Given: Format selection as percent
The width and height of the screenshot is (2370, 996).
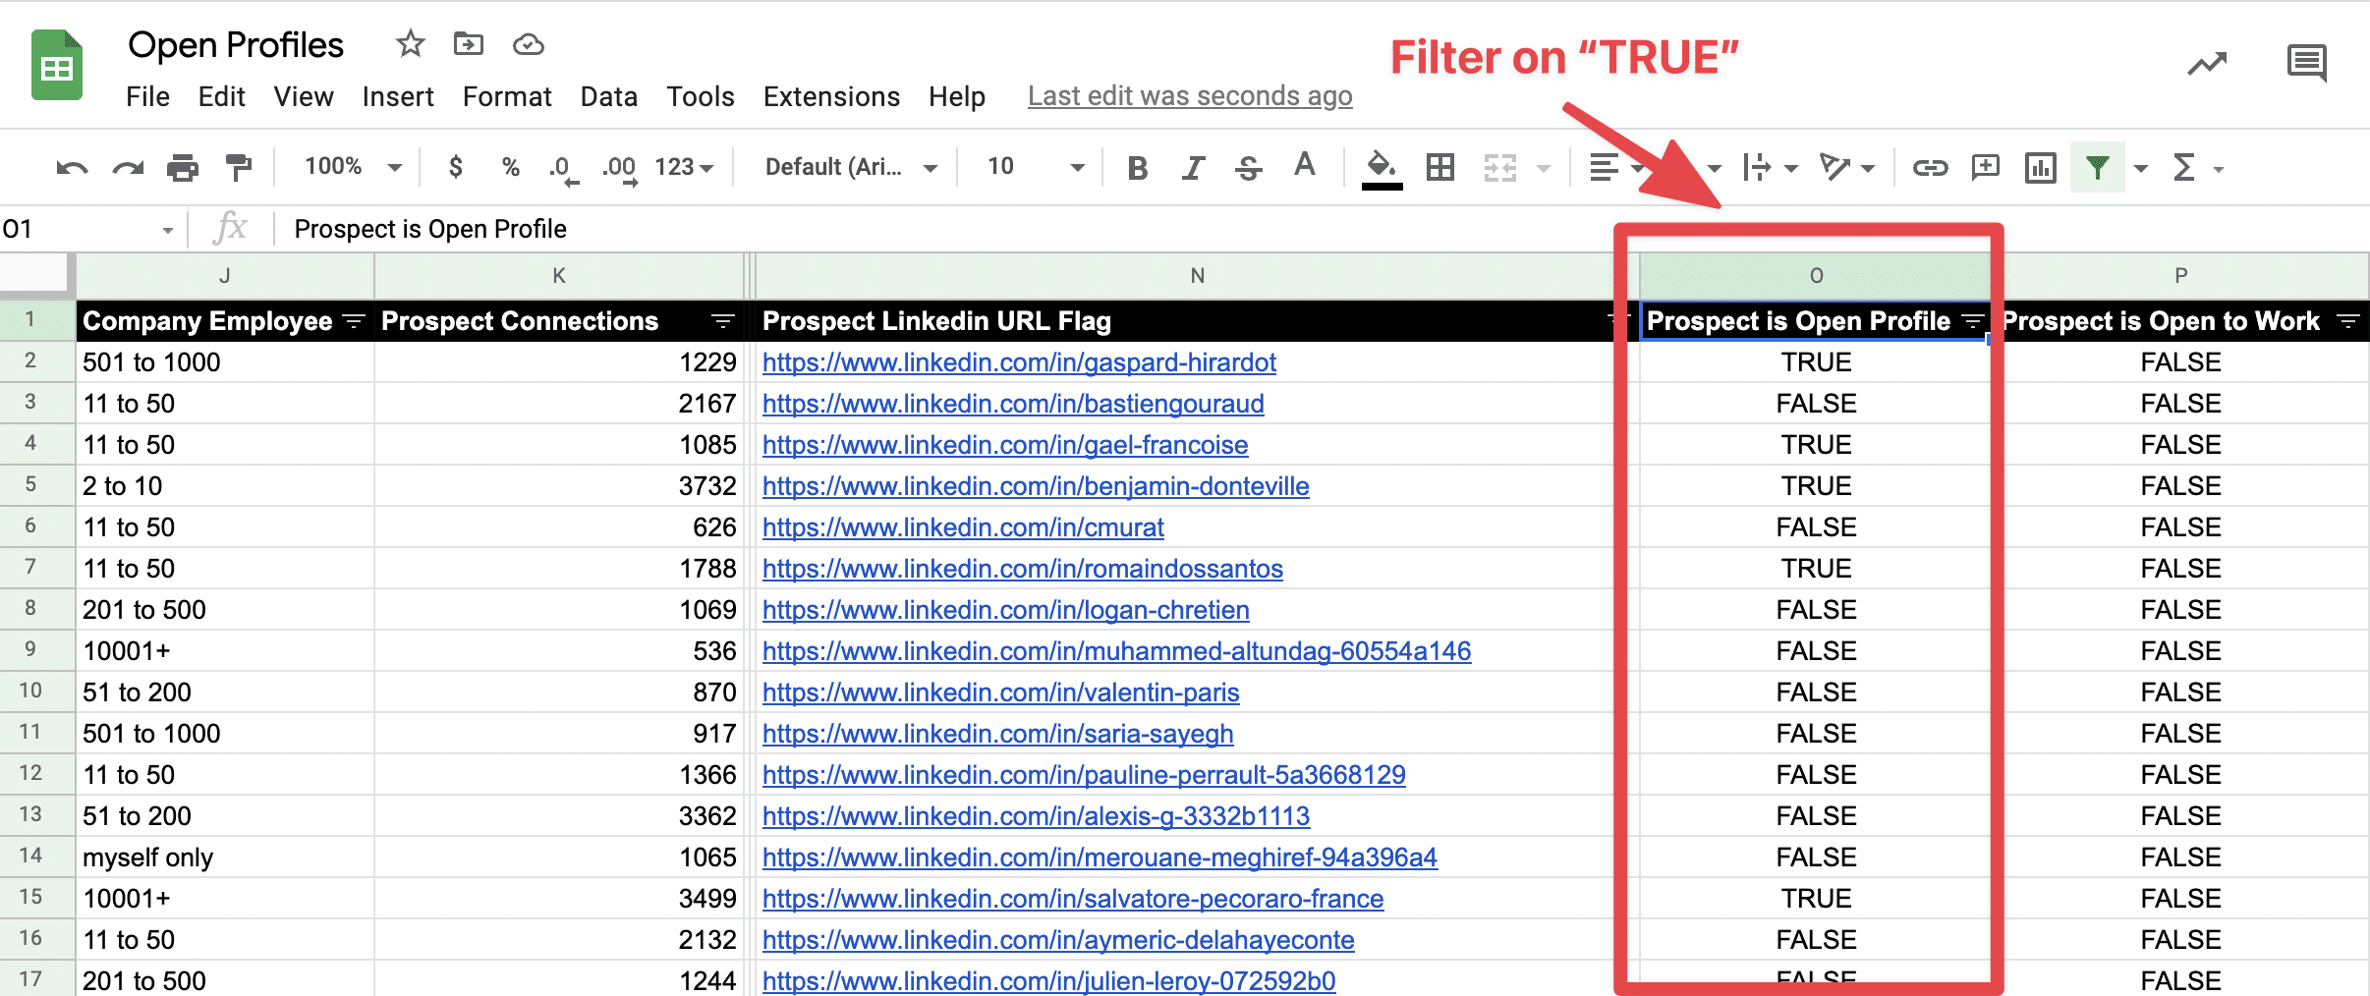Looking at the screenshot, I should [510, 167].
